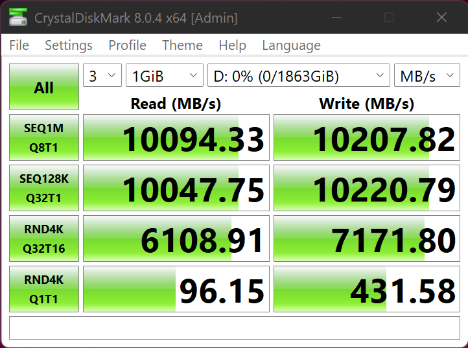This screenshot has width=468, height=348.
Task: Open the Theme menu
Action: [182, 45]
